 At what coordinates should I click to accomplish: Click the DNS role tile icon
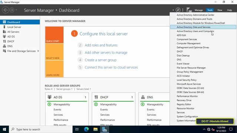pos(143,97)
